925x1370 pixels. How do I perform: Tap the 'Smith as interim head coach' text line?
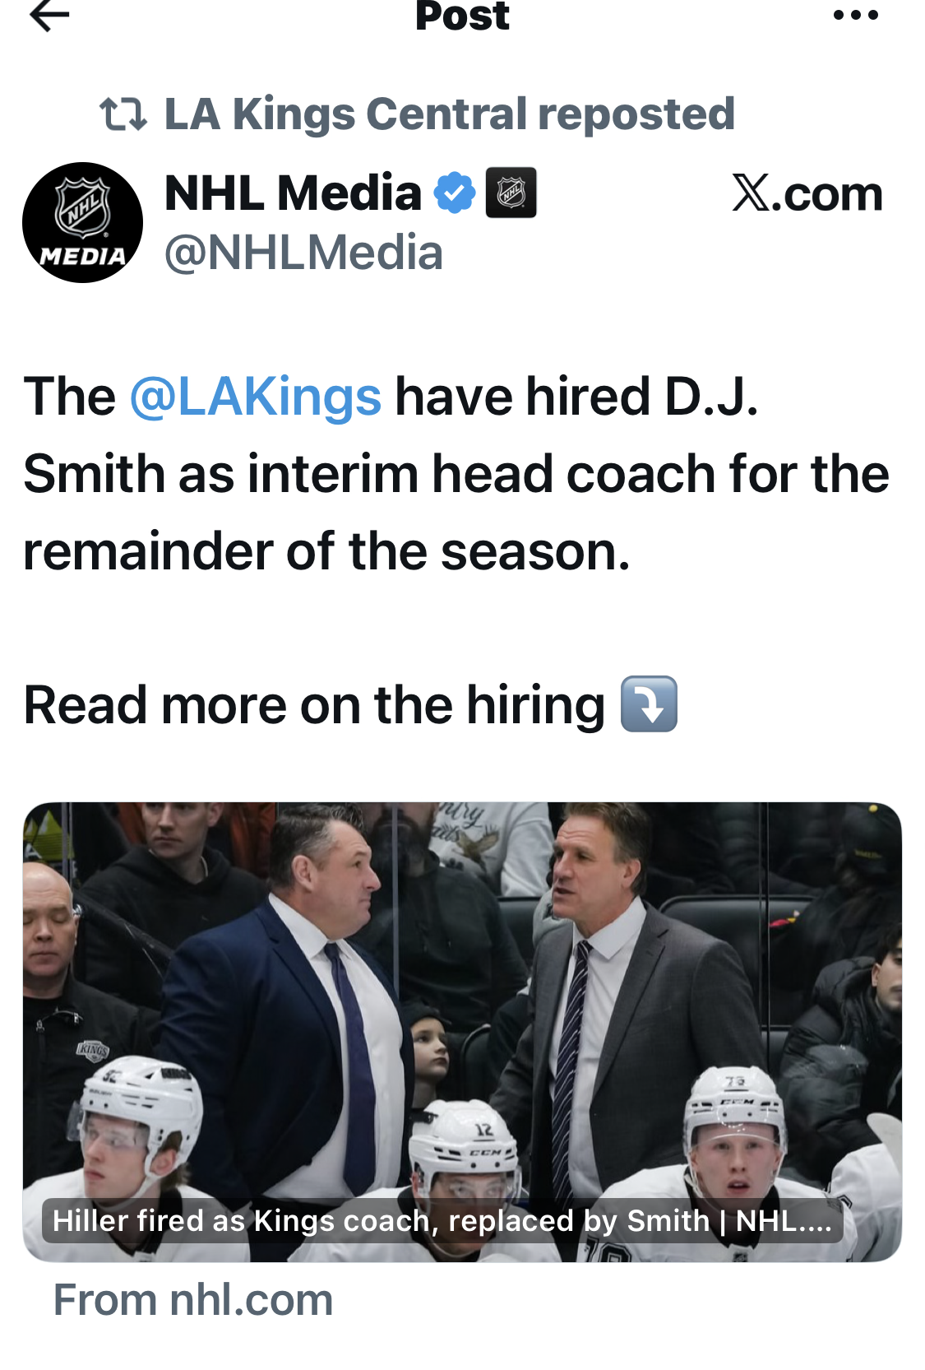[x=456, y=474]
